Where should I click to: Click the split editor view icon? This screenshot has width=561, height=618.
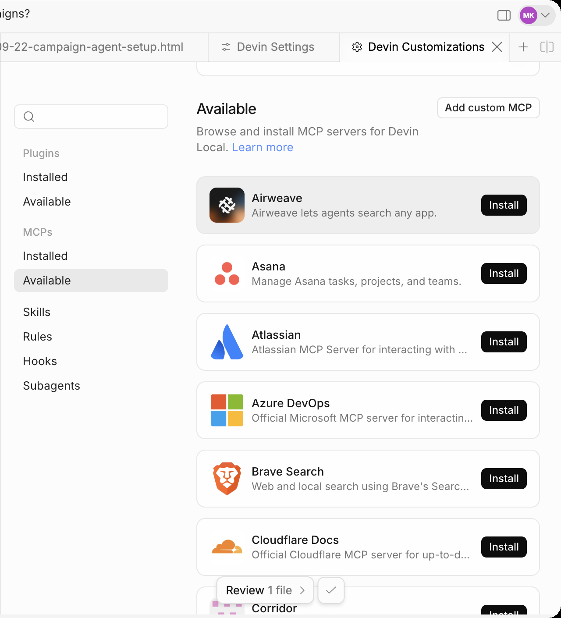(547, 47)
